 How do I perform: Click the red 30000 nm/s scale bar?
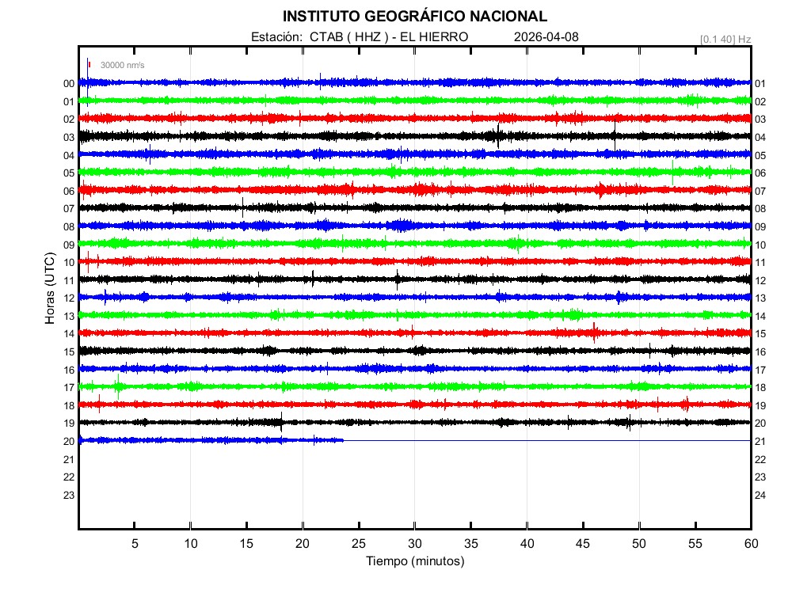pyautogui.click(x=89, y=65)
